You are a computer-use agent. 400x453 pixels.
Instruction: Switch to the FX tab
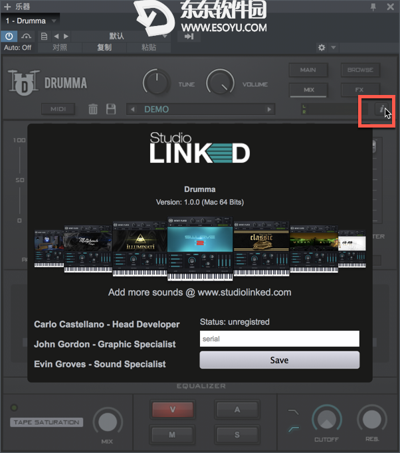[360, 90]
